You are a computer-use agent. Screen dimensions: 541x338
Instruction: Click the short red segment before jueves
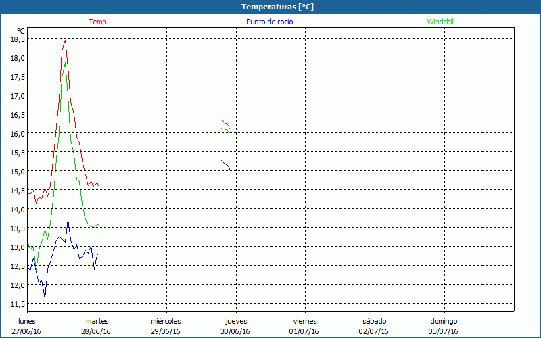(x=226, y=124)
